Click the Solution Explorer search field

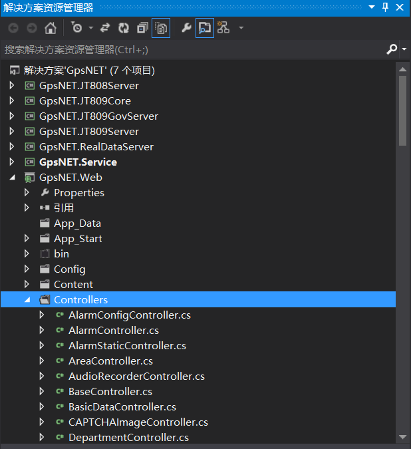click(x=195, y=49)
